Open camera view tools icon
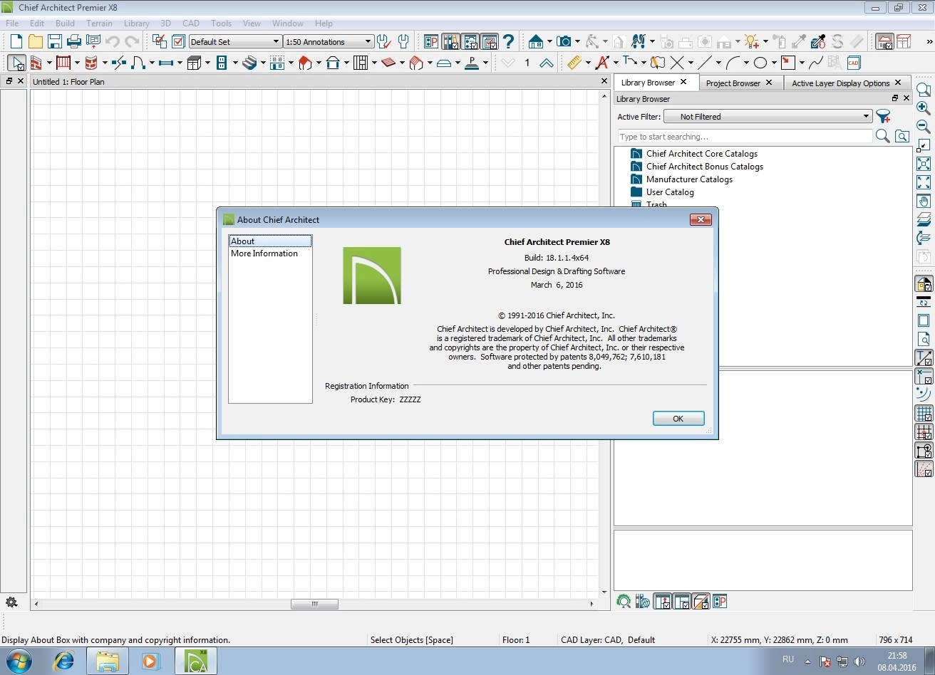 [564, 41]
